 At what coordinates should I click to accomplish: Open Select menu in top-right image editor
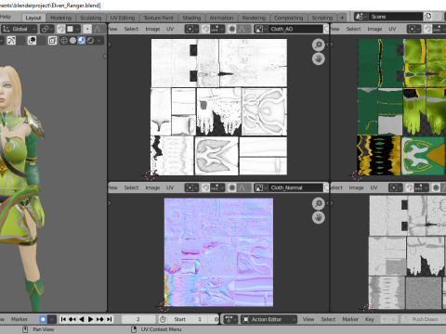[x=353, y=29]
